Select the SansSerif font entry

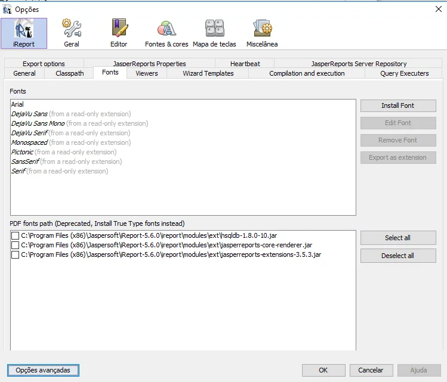click(183, 162)
